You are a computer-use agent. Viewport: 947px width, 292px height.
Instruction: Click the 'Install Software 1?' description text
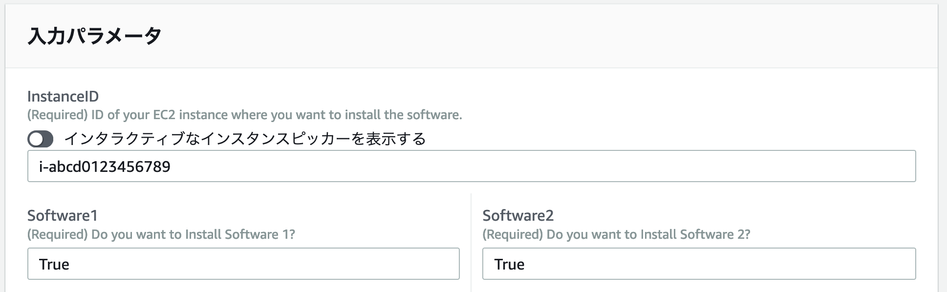coord(161,234)
